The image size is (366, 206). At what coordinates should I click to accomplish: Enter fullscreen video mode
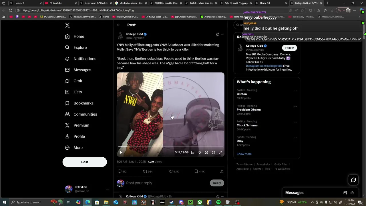pyautogui.click(x=220, y=152)
